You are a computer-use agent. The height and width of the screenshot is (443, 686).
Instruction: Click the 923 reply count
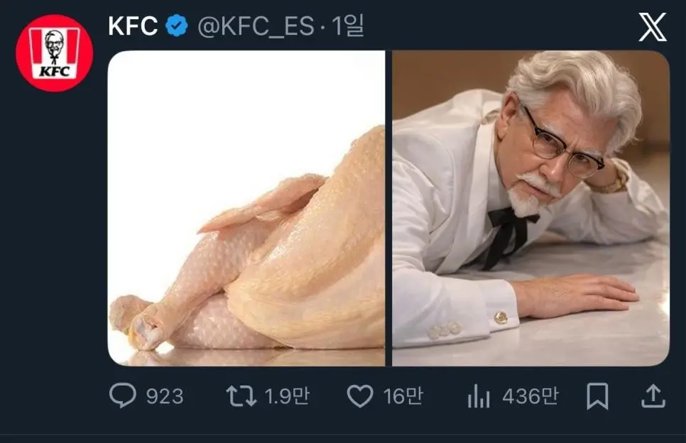pos(164,396)
